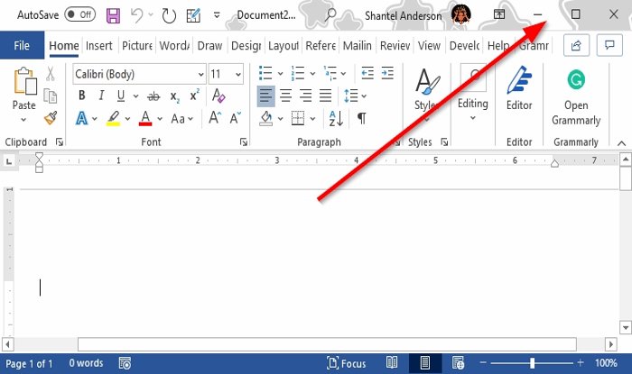632x374 pixels.
Task: Open the File menu button
Action: pos(22,45)
